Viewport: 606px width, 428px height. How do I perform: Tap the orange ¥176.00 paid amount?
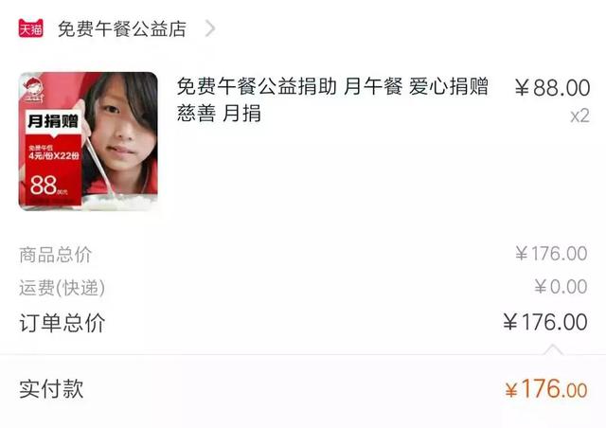[x=546, y=388]
